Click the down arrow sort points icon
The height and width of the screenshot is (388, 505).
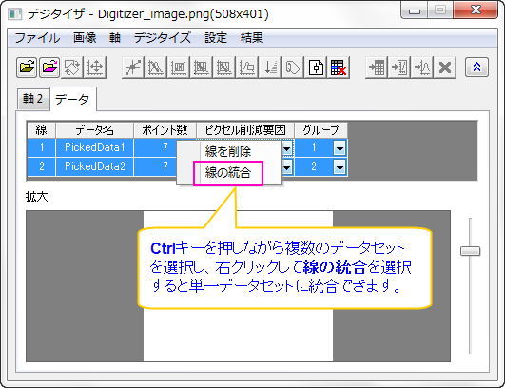click(270, 68)
